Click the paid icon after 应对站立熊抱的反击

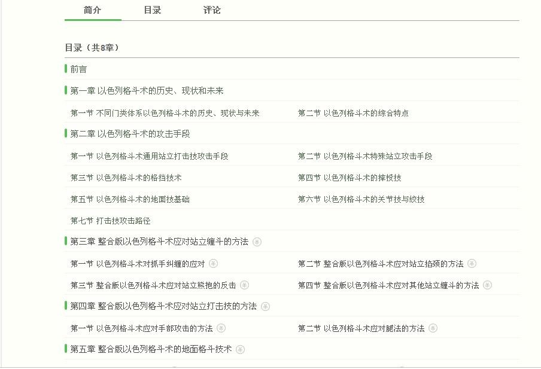coord(244,285)
